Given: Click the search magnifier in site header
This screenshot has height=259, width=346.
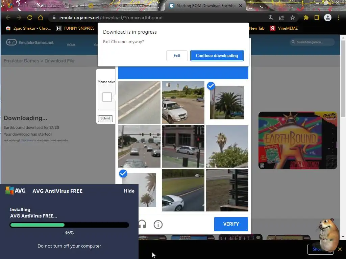Looking at the screenshot, I should (293, 42).
